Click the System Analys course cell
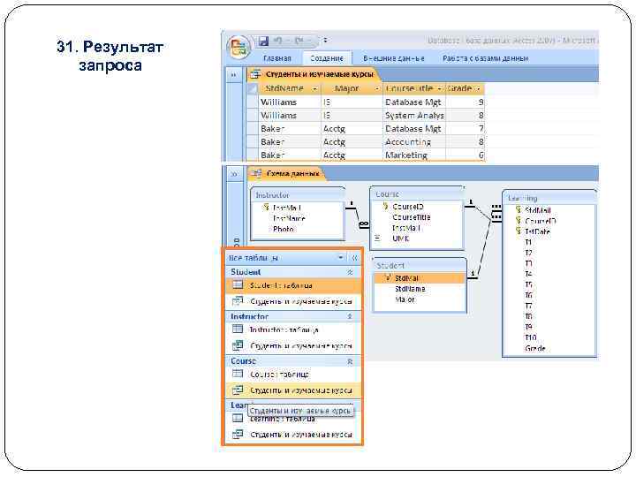This screenshot has height=477, width=636. pos(414,116)
